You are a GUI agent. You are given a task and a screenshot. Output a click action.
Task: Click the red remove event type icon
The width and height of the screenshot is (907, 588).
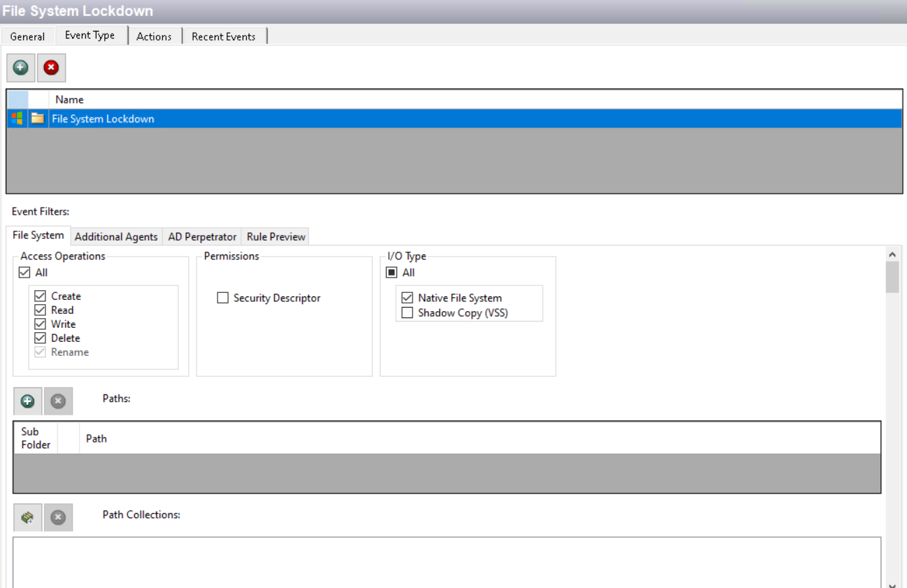[51, 68]
